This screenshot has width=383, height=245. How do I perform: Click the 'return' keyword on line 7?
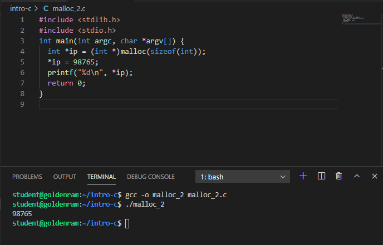pos(60,83)
